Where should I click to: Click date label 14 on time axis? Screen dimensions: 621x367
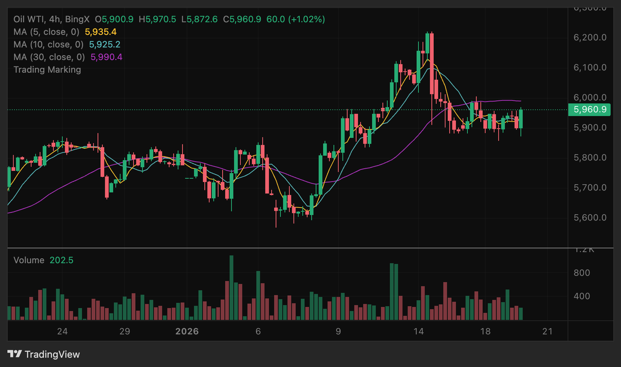tap(419, 332)
